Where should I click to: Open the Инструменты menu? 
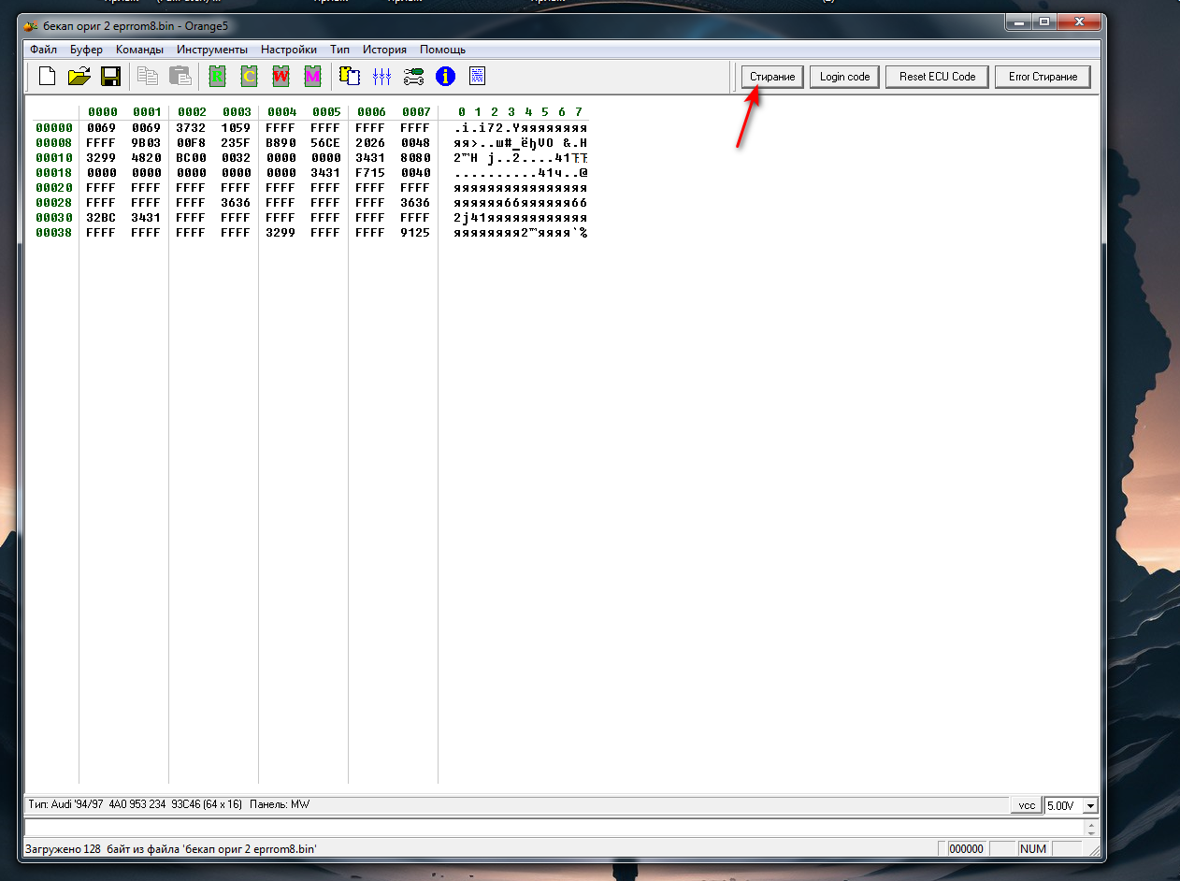point(212,50)
